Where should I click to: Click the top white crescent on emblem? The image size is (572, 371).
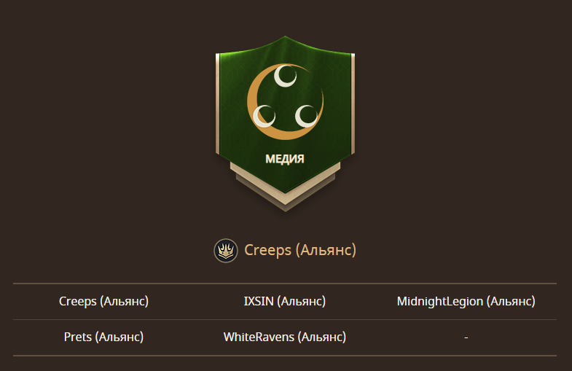(285, 76)
